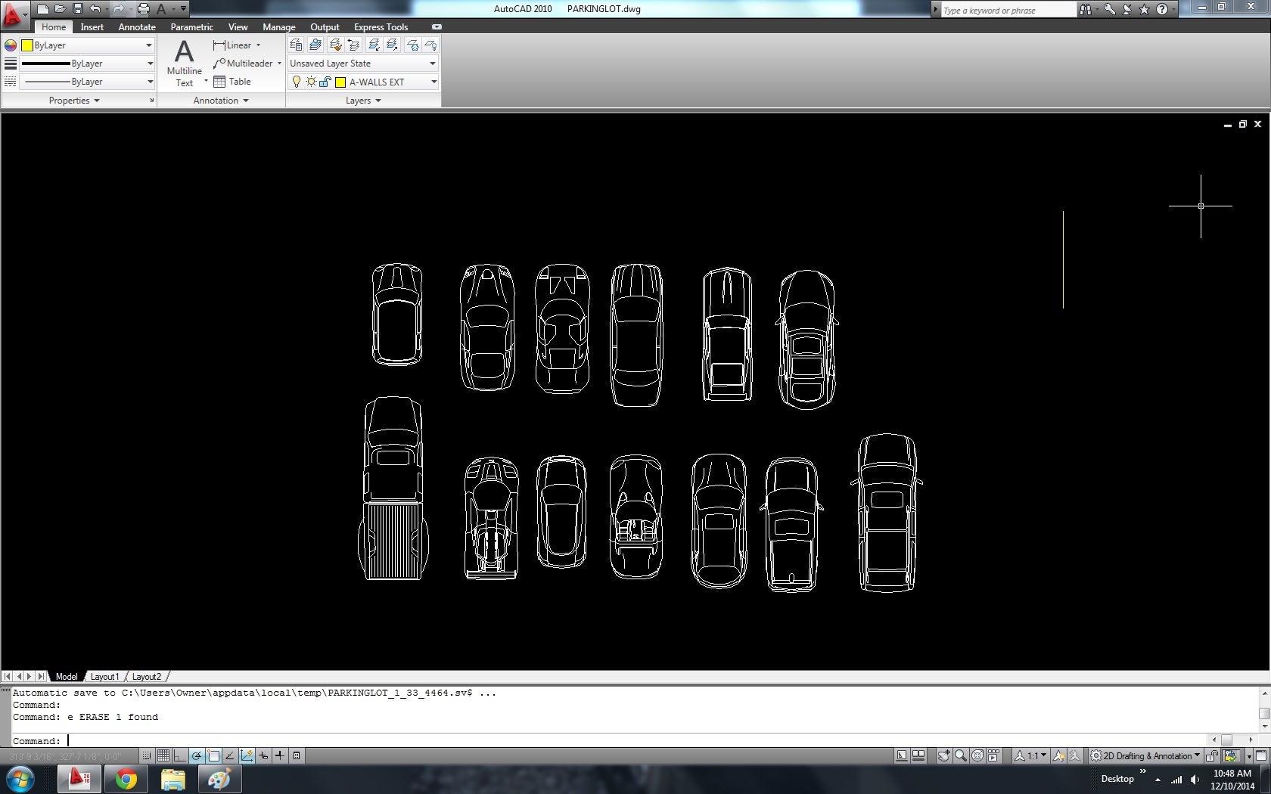This screenshot has height=794, width=1271.
Task: Open Communication Center satellite icon
Action: click(x=1126, y=10)
